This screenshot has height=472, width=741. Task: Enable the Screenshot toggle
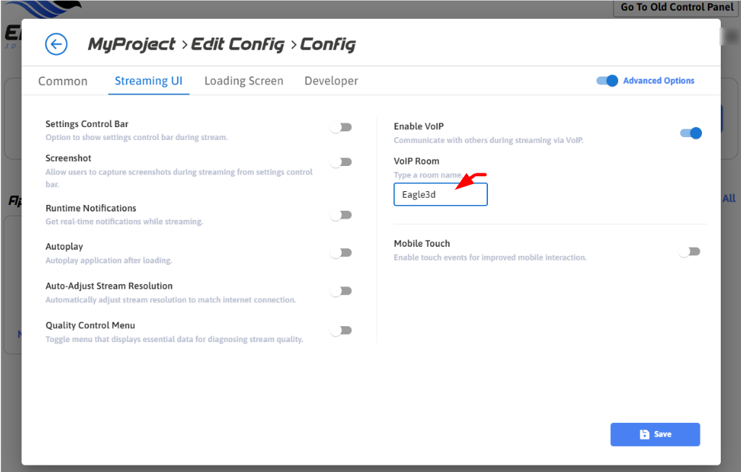click(340, 162)
